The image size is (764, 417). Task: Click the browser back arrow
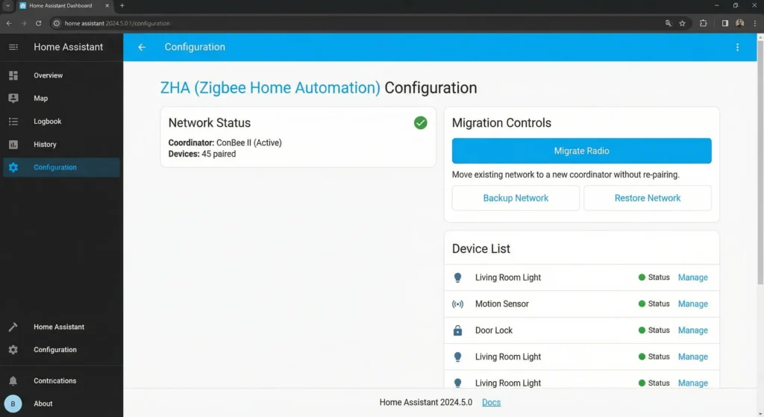tap(9, 23)
